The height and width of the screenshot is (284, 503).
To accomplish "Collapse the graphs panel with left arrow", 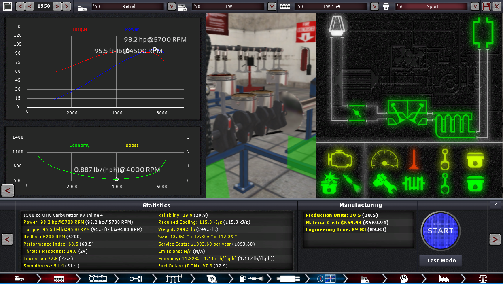I will click(x=8, y=190).
